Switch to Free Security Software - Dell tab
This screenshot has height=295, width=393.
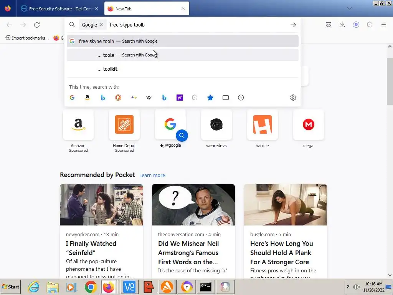tap(59, 8)
